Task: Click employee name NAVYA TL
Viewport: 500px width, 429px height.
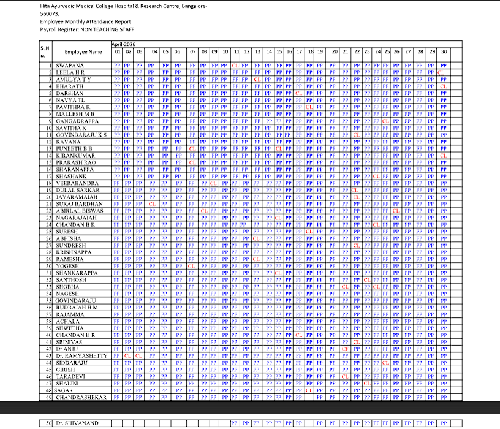Action: [x=70, y=100]
